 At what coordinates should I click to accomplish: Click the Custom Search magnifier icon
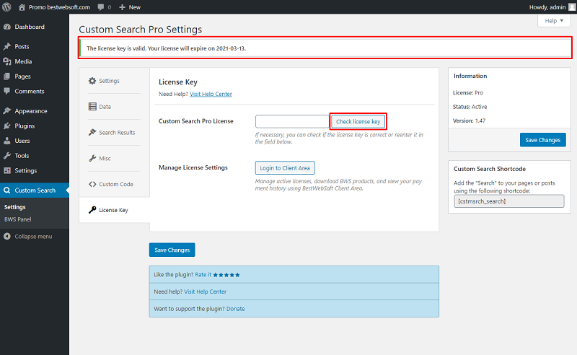(x=7, y=190)
